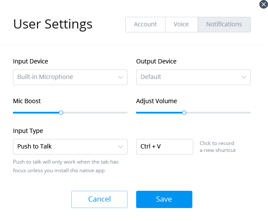Click the gray unfilled Mic Boost track

[x=95, y=113]
